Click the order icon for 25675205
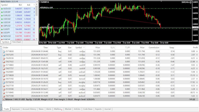The height and width of the screenshot is (112, 199). pos(4,55)
